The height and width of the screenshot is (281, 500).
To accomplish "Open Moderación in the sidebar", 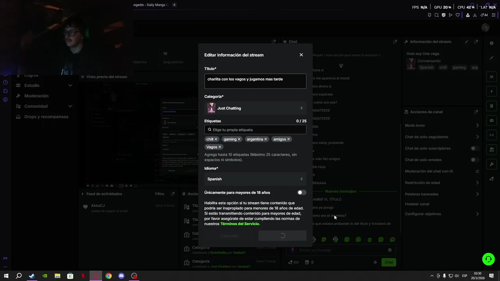I will [36, 96].
